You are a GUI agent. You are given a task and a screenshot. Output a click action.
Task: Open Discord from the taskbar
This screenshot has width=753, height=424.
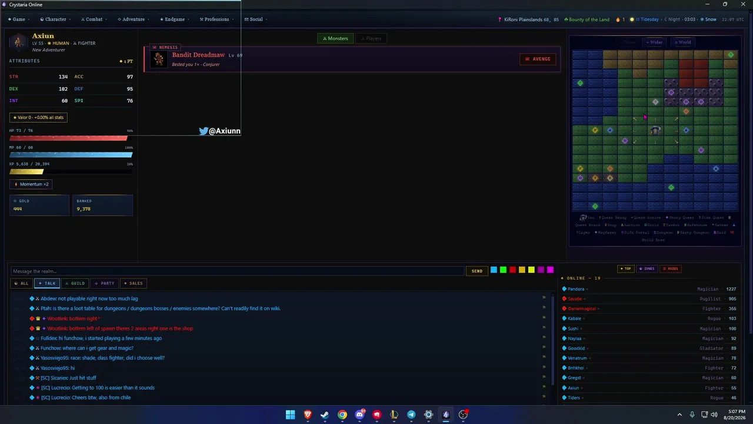[359, 415]
